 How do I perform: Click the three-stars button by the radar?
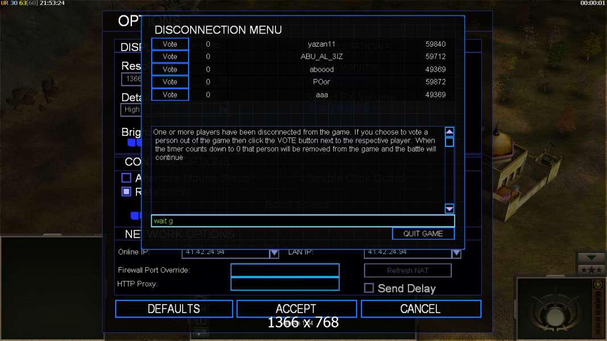point(591,270)
